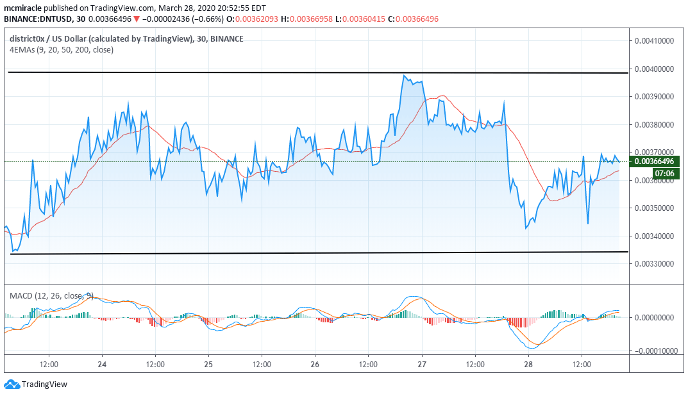Click the price peak just before the 27th
The height and width of the screenshot is (396, 688).
pos(405,76)
